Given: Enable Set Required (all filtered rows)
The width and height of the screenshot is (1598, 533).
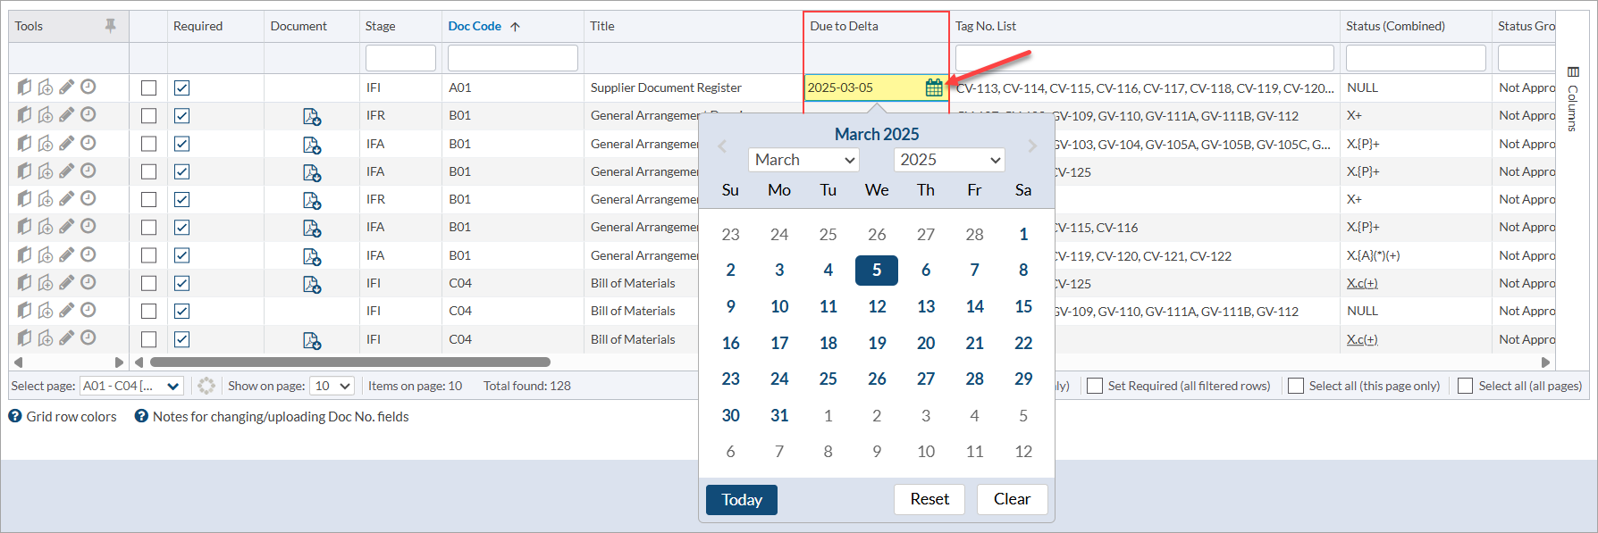Looking at the screenshot, I should coord(1095,386).
